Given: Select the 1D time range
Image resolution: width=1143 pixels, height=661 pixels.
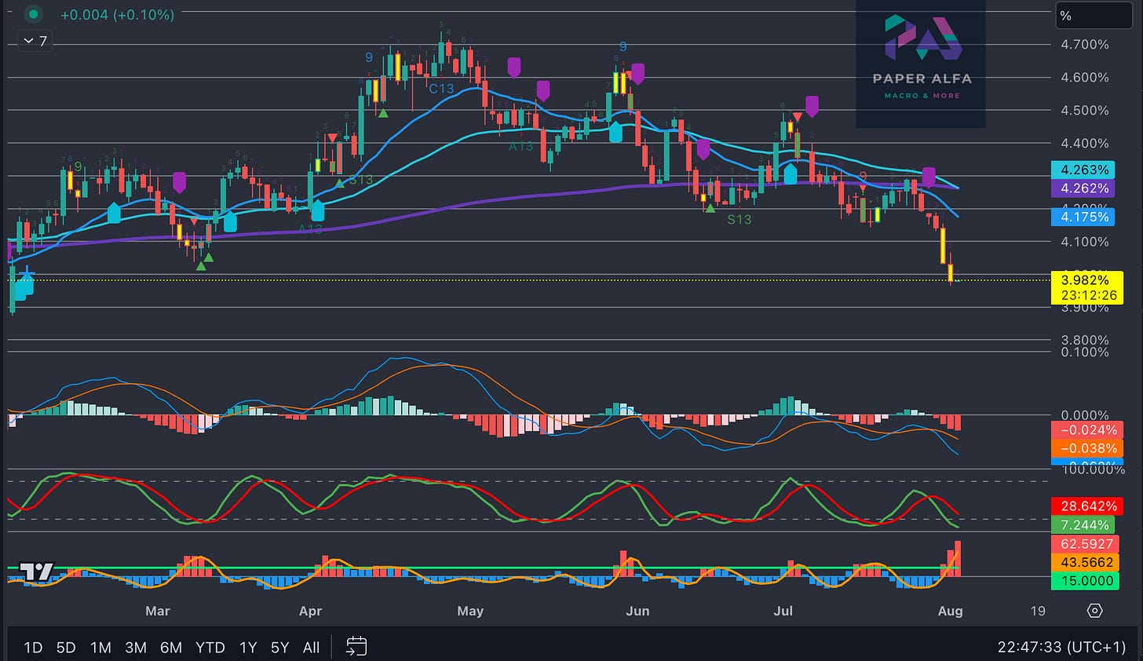Looking at the screenshot, I should pos(33,648).
